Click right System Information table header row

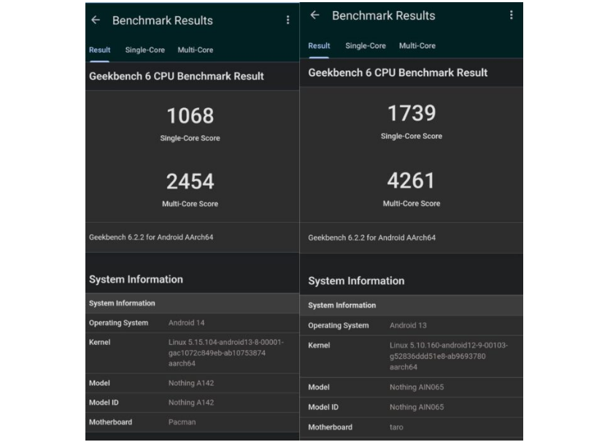click(411, 305)
